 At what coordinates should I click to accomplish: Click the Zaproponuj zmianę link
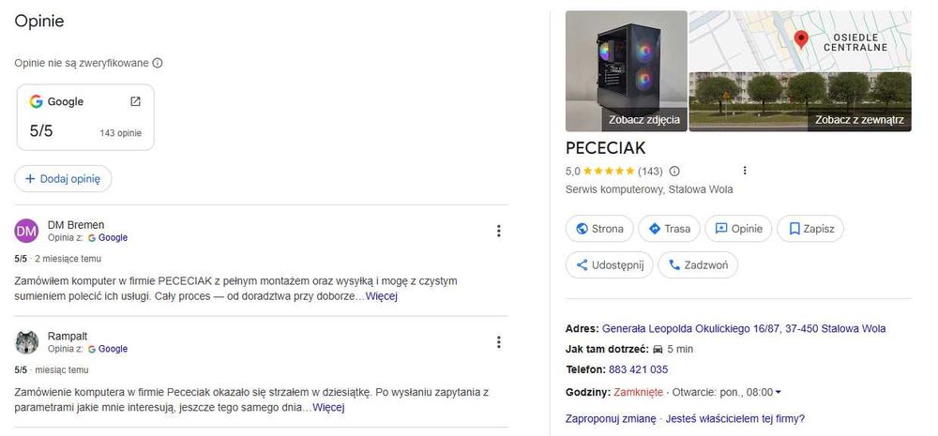pyautogui.click(x=611, y=419)
